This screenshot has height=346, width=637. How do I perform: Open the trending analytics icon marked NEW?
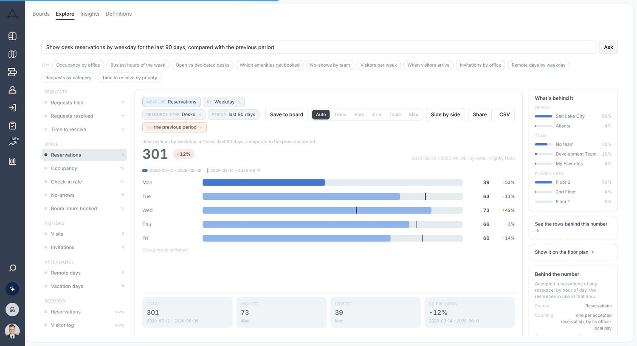click(12, 143)
